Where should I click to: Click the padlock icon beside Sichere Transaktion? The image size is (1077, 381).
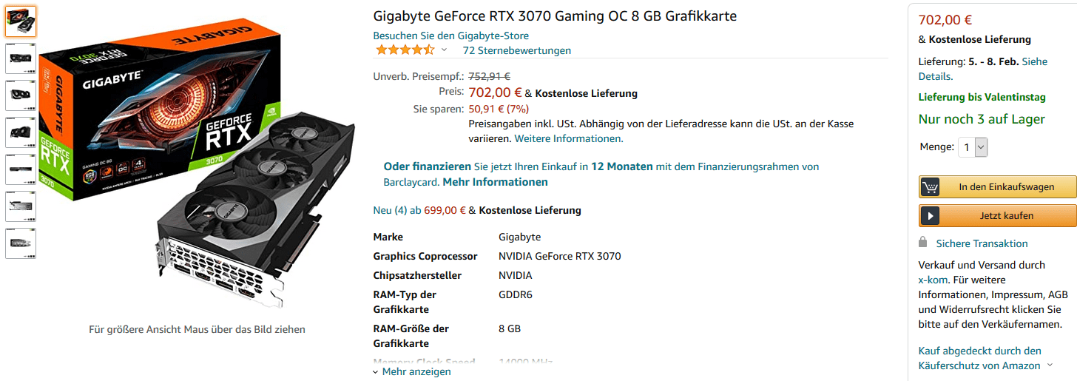(x=922, y=243)
